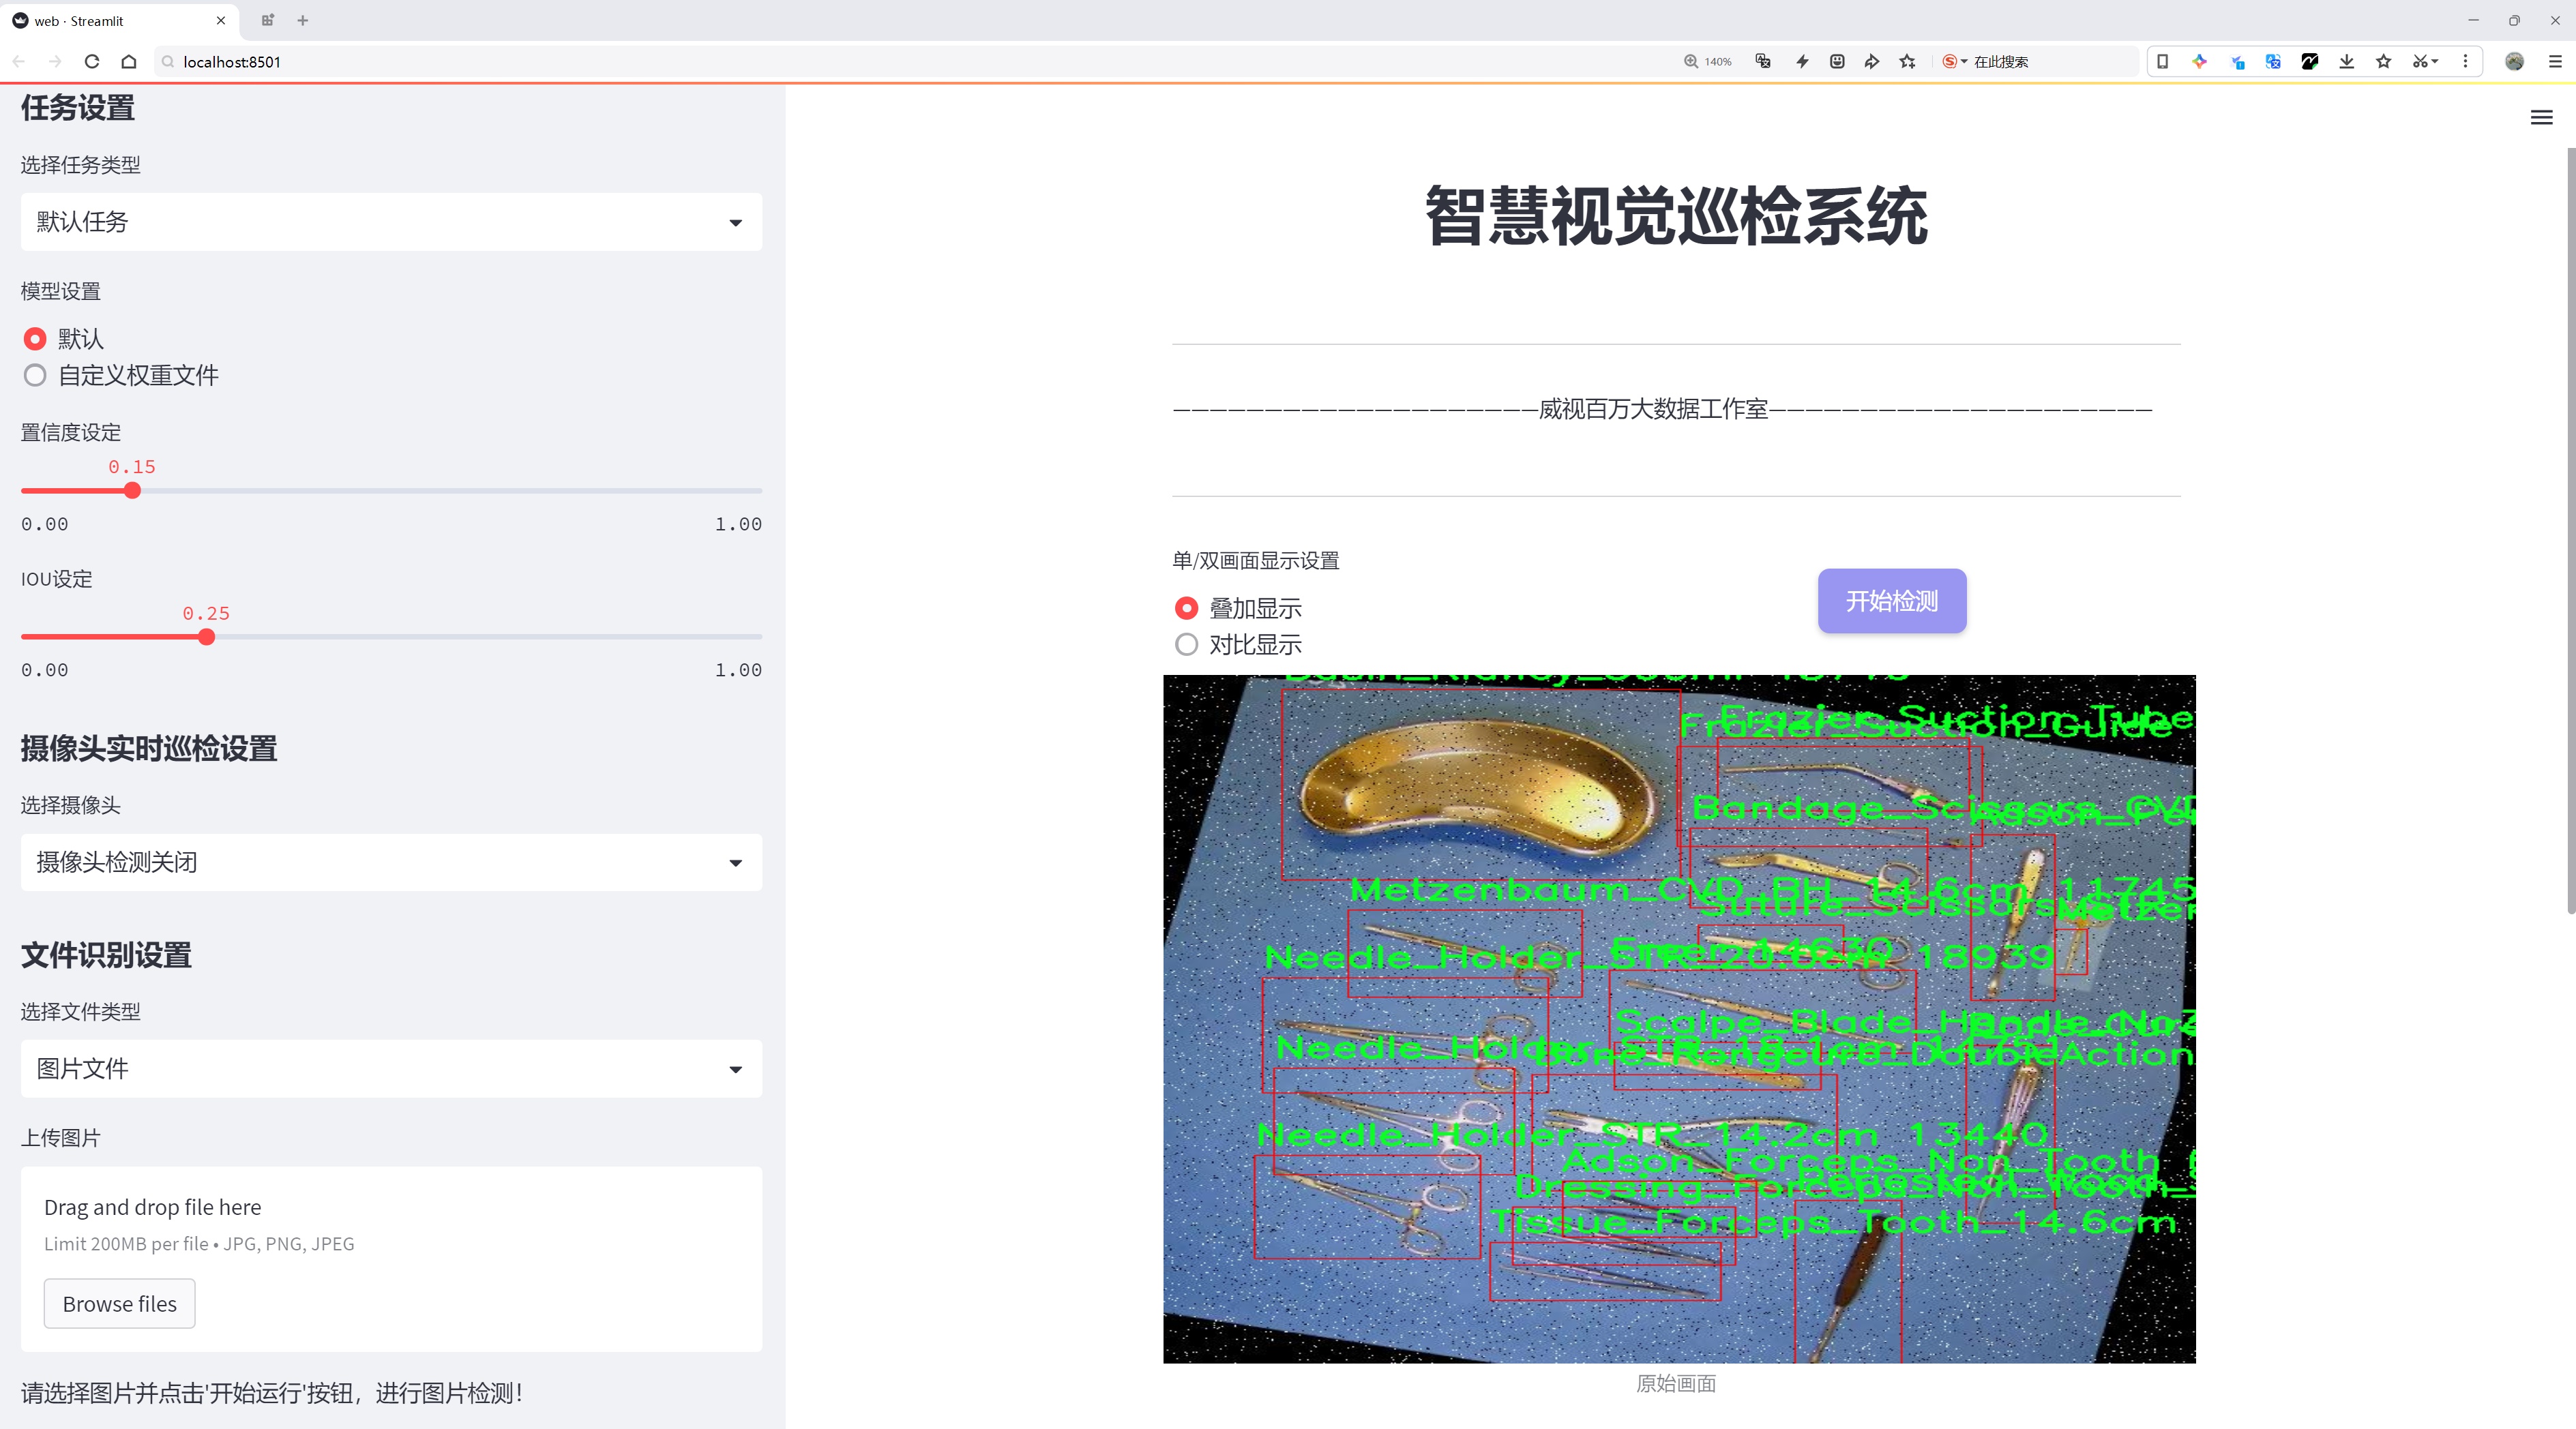The width and height of the screenshot is (2576, 1429).
Task: Click the lightning speed-mode icon
Action: 1802,62
